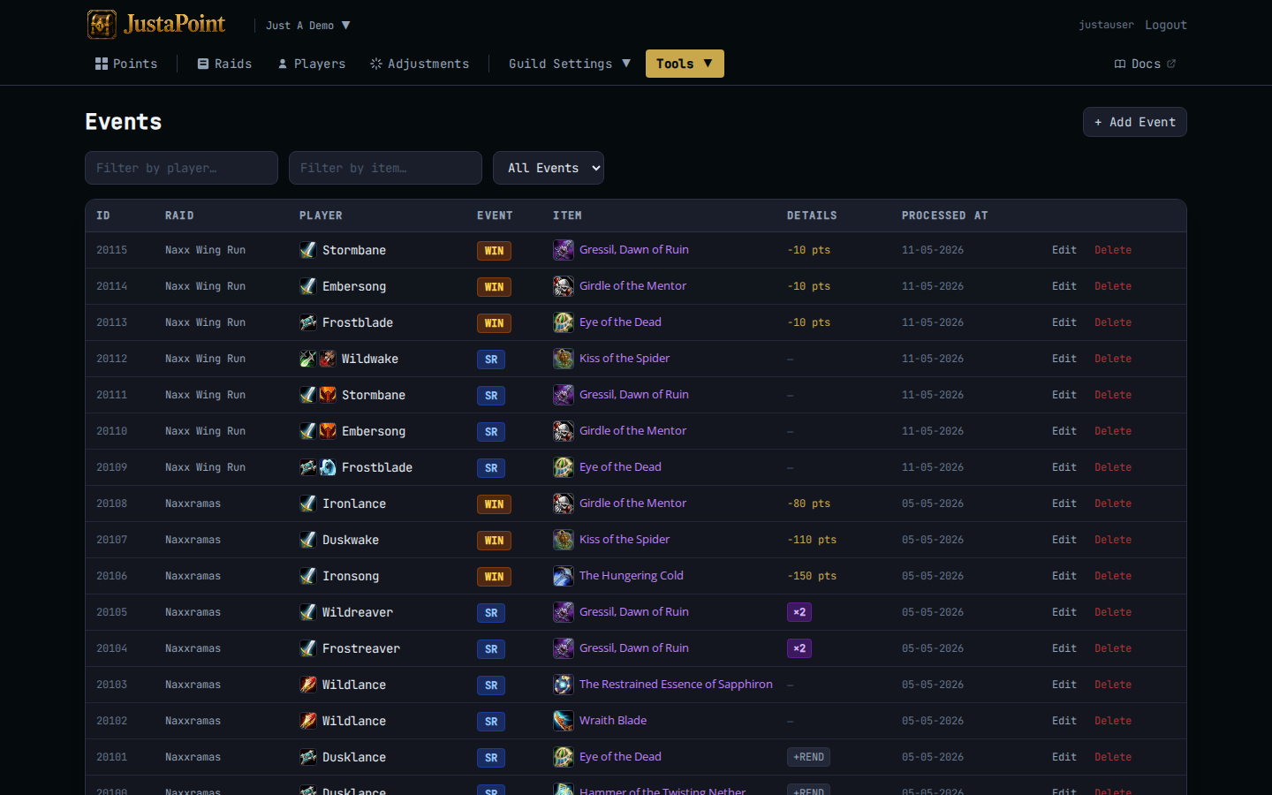Click the JustaPoint logo icon
This screenshot has height=795, width=1272.
click(102, 25)
